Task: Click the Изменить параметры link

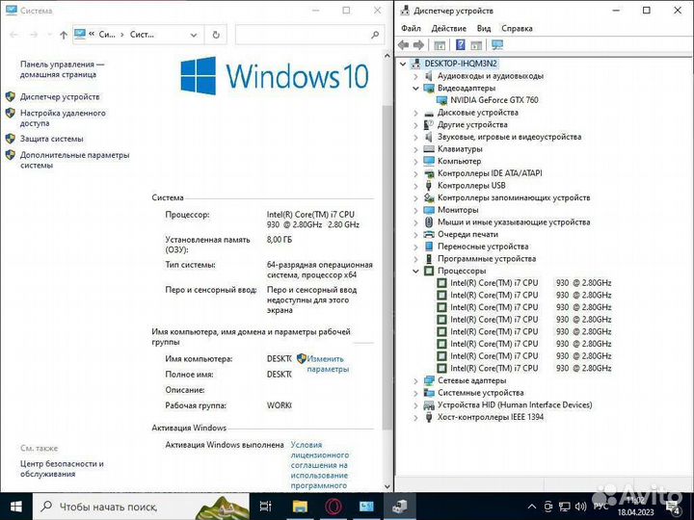Action: (328, 363)
